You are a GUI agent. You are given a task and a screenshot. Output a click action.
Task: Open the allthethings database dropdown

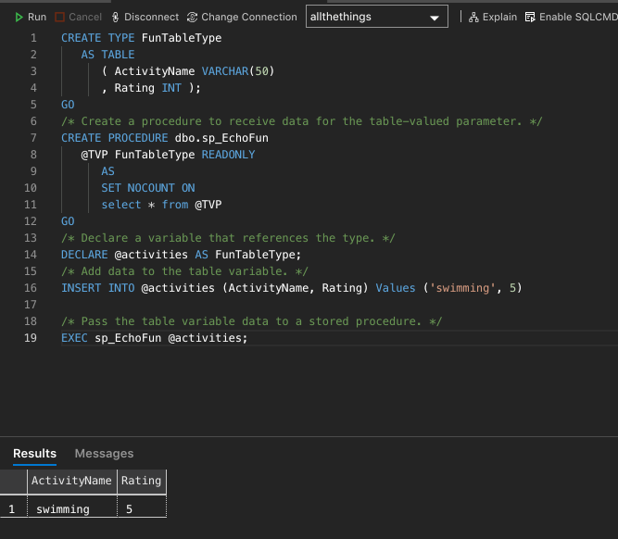click(377, 17)
